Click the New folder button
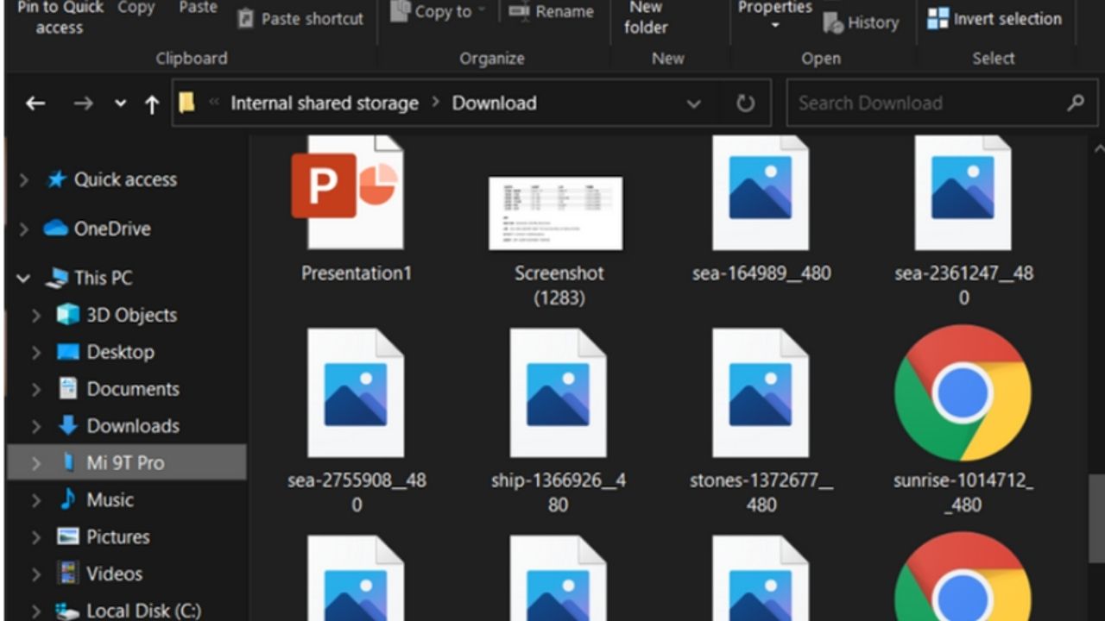 646,17
